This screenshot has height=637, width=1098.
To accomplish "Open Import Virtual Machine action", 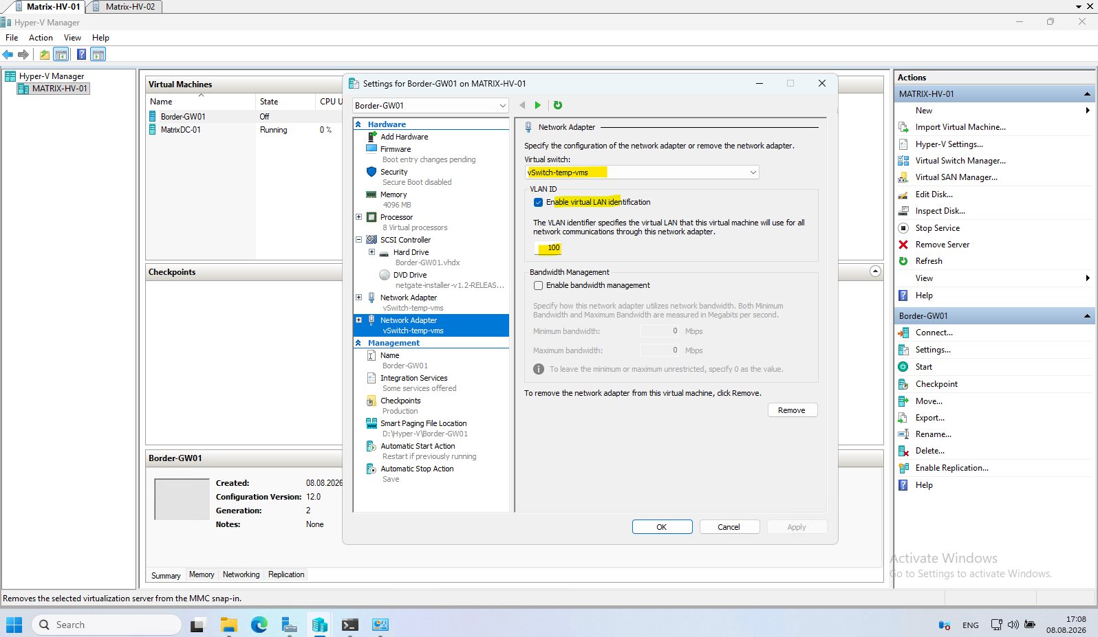I will 960,127.
